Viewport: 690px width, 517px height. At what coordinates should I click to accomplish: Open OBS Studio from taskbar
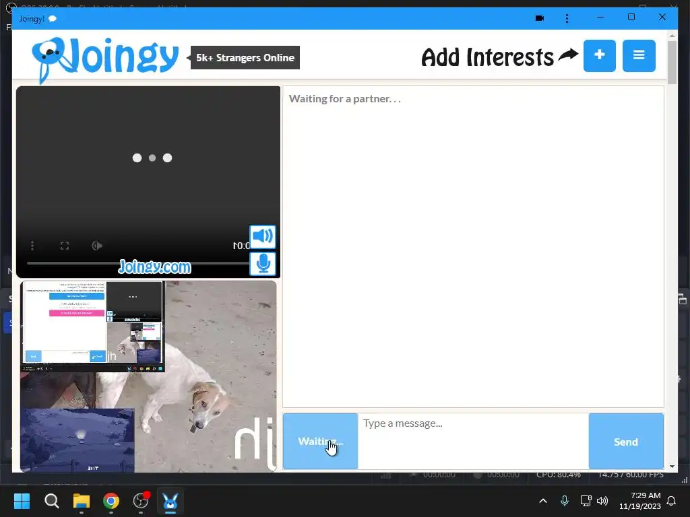141,501
